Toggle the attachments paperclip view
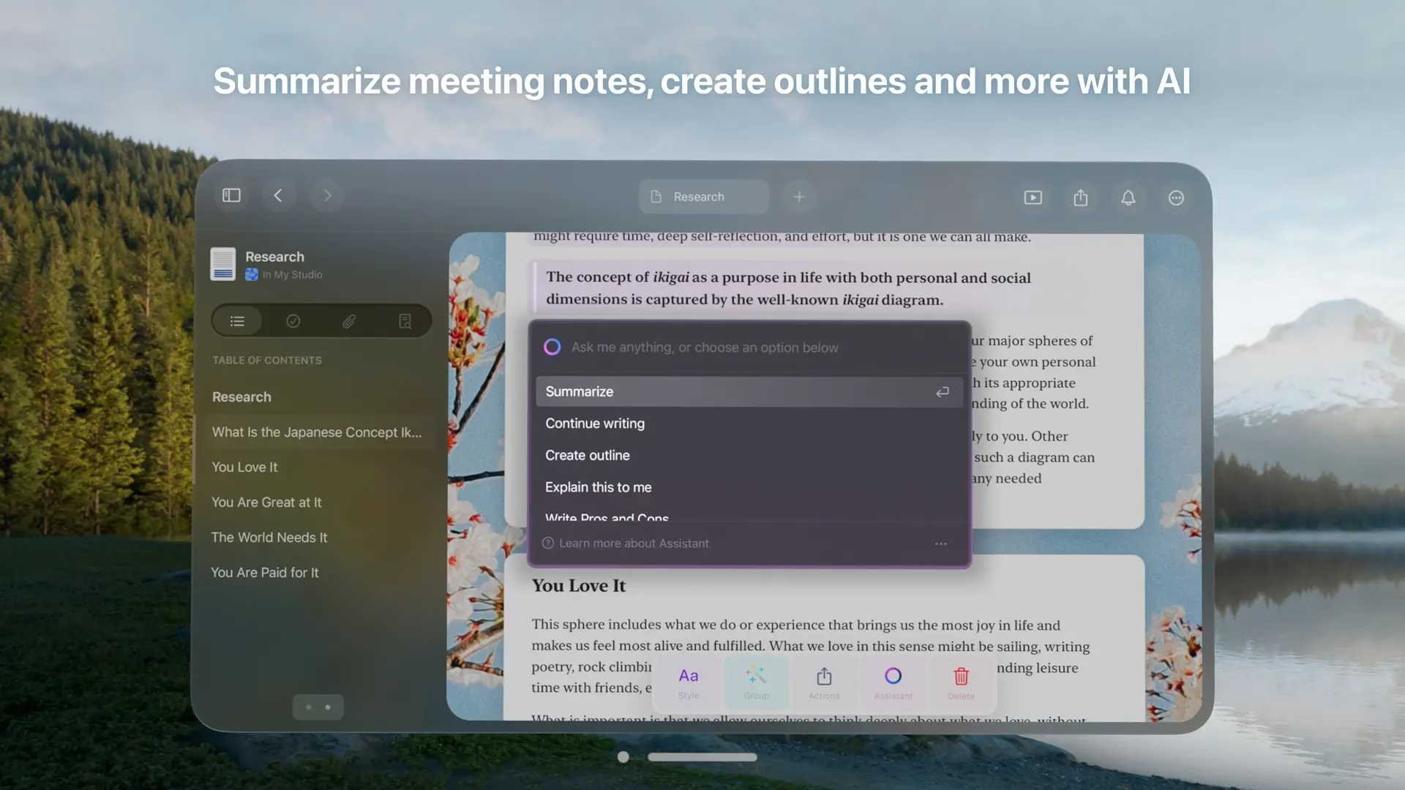 [349, 320]
